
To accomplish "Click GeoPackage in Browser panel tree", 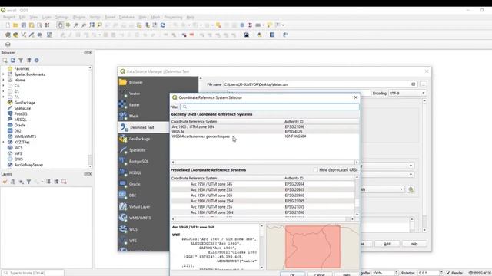I will [x=25, y=103].
